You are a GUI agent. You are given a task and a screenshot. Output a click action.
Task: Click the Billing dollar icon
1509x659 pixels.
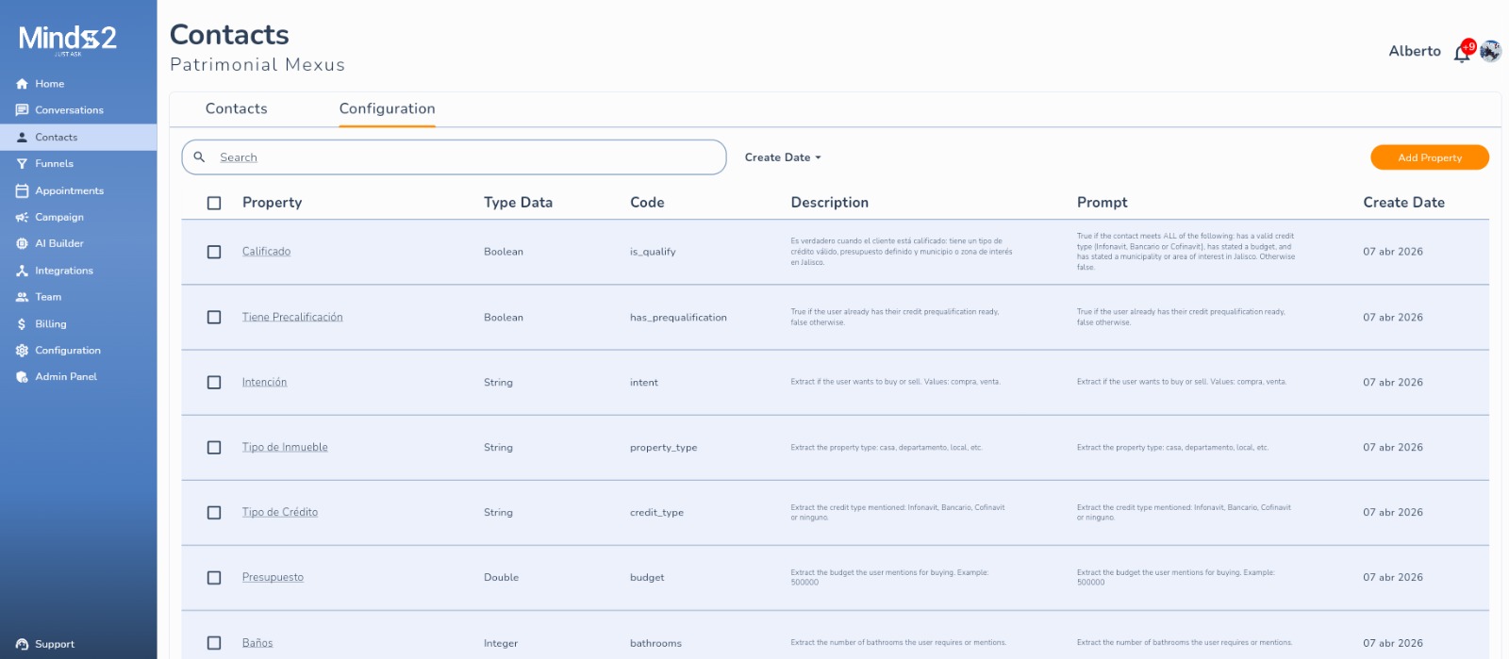[22, 324]
